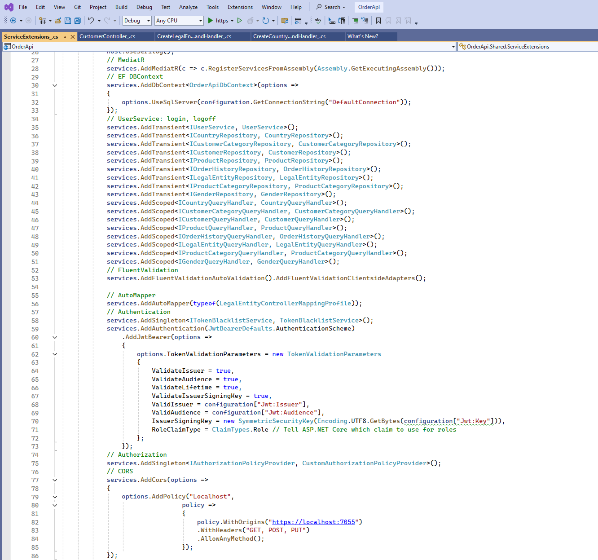Start debugging with the green play button

click(x=210, y=21)
